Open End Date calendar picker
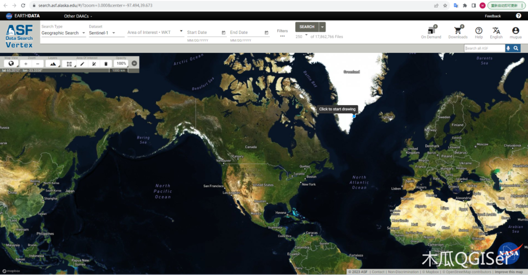Viewport: 528px width, 275px height. pyautogui.click(x=266, y=33)
